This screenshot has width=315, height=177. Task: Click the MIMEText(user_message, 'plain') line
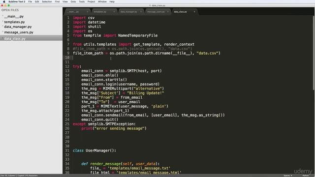(125, 106)
